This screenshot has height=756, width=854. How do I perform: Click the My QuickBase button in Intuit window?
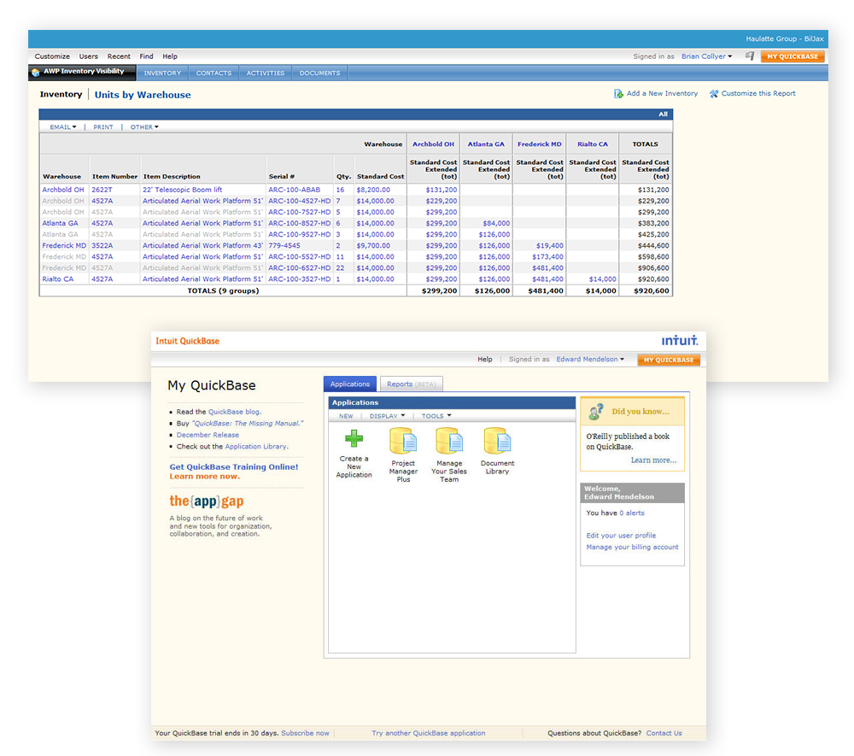pyautogui.click(x=669, y=360)
